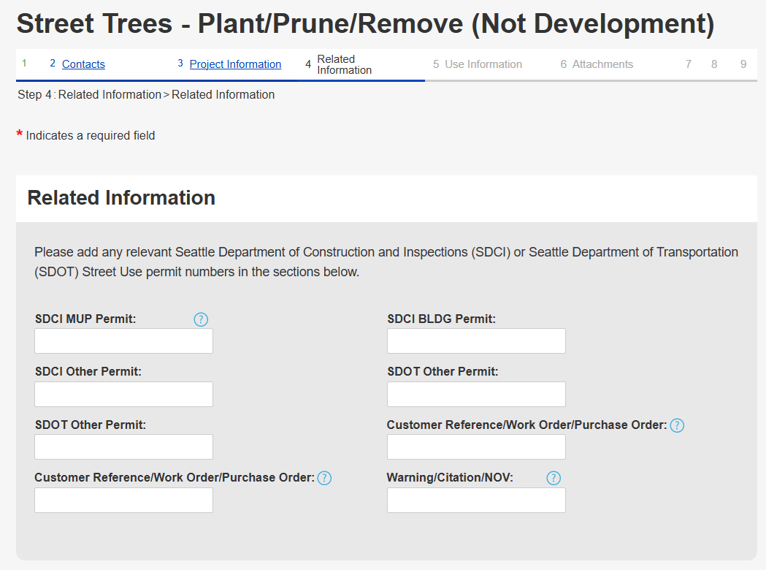Select step 7 in the progress bar

coord(689,64)
